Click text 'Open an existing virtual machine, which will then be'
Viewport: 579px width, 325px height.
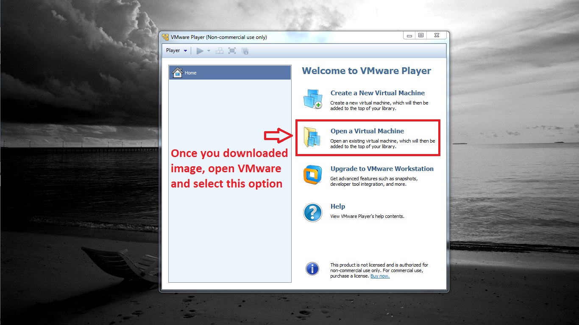(x=383, y=141)
